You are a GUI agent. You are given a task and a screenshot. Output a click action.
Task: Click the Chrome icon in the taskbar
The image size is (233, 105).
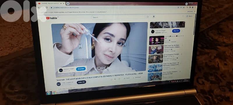(55, 92)
